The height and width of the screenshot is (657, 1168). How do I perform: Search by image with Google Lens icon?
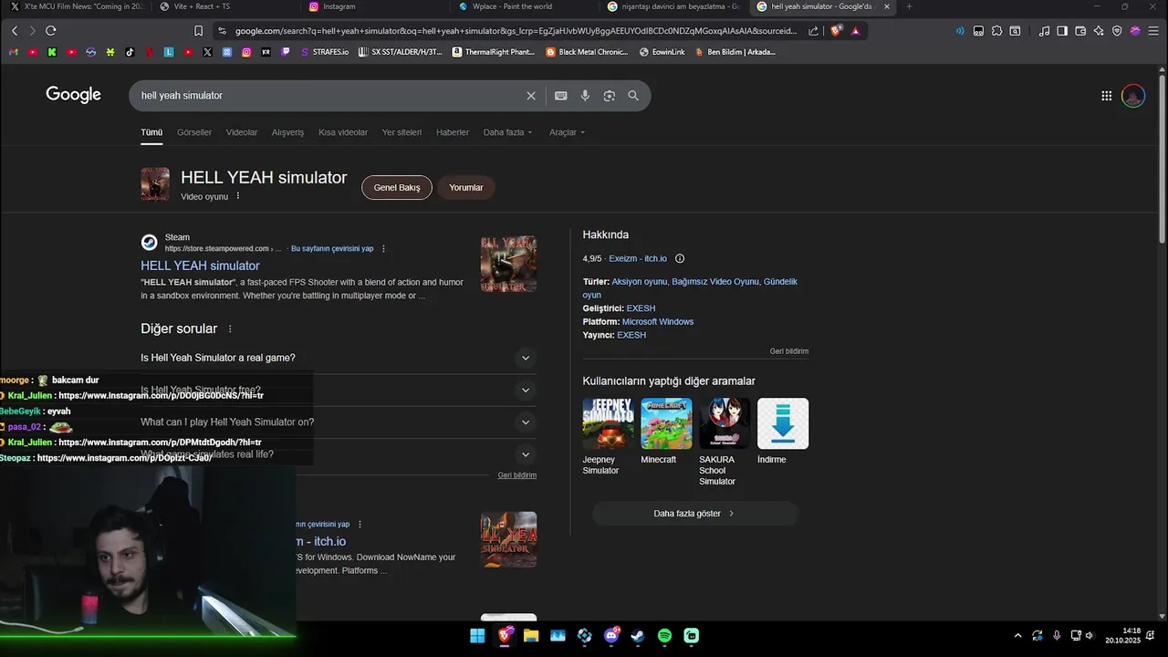click(x=609, y=96)
